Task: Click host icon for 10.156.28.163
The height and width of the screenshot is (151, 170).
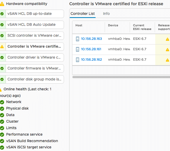Action: pyautogui.click(x=78, y=39)
